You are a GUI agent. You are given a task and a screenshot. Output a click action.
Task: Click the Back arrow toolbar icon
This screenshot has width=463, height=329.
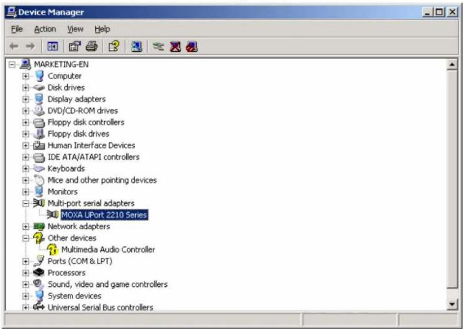click(x=14, y=46)
